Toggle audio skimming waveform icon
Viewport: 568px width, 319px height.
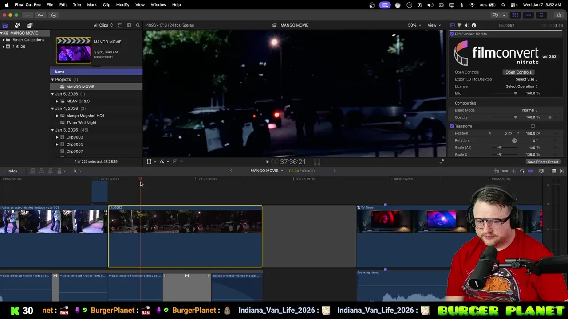pos(514,171)
